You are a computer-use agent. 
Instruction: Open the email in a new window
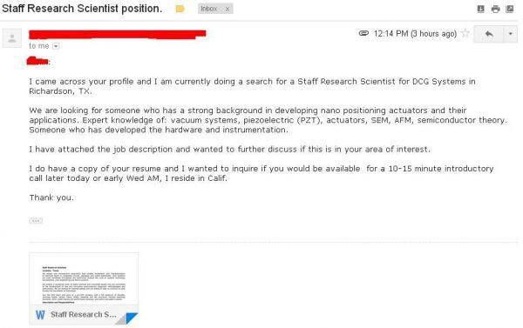point(510,9)
